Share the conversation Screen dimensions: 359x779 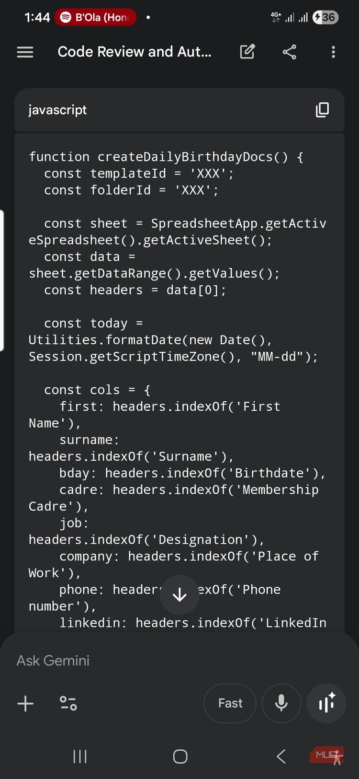pyautogui.click(x=289, y=52)
